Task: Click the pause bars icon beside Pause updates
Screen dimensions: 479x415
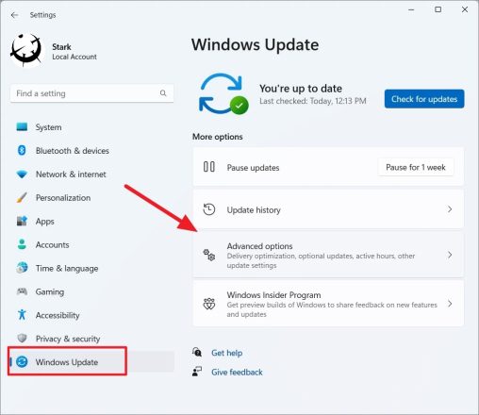Action: pos(209,167)
